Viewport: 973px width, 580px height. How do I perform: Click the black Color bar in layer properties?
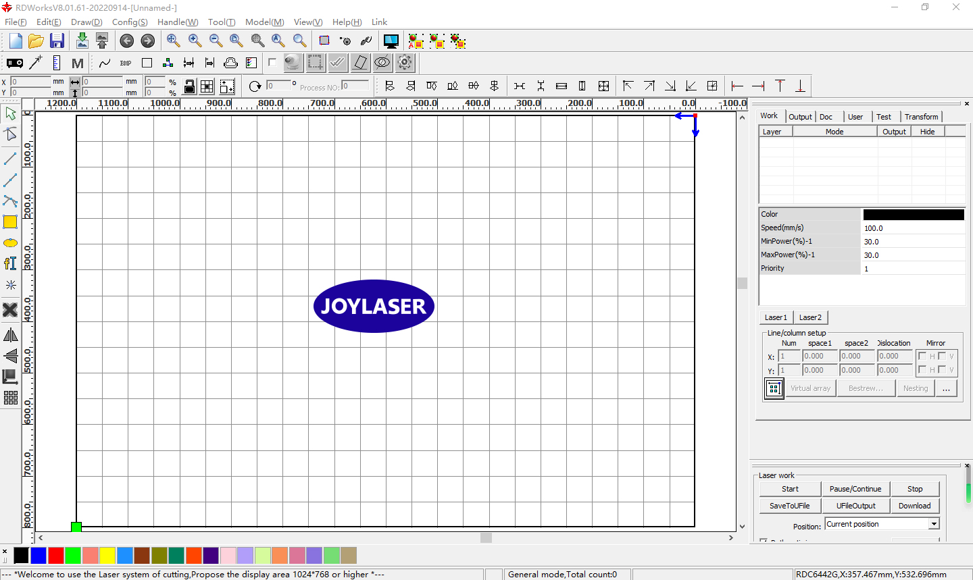[914, 214]
